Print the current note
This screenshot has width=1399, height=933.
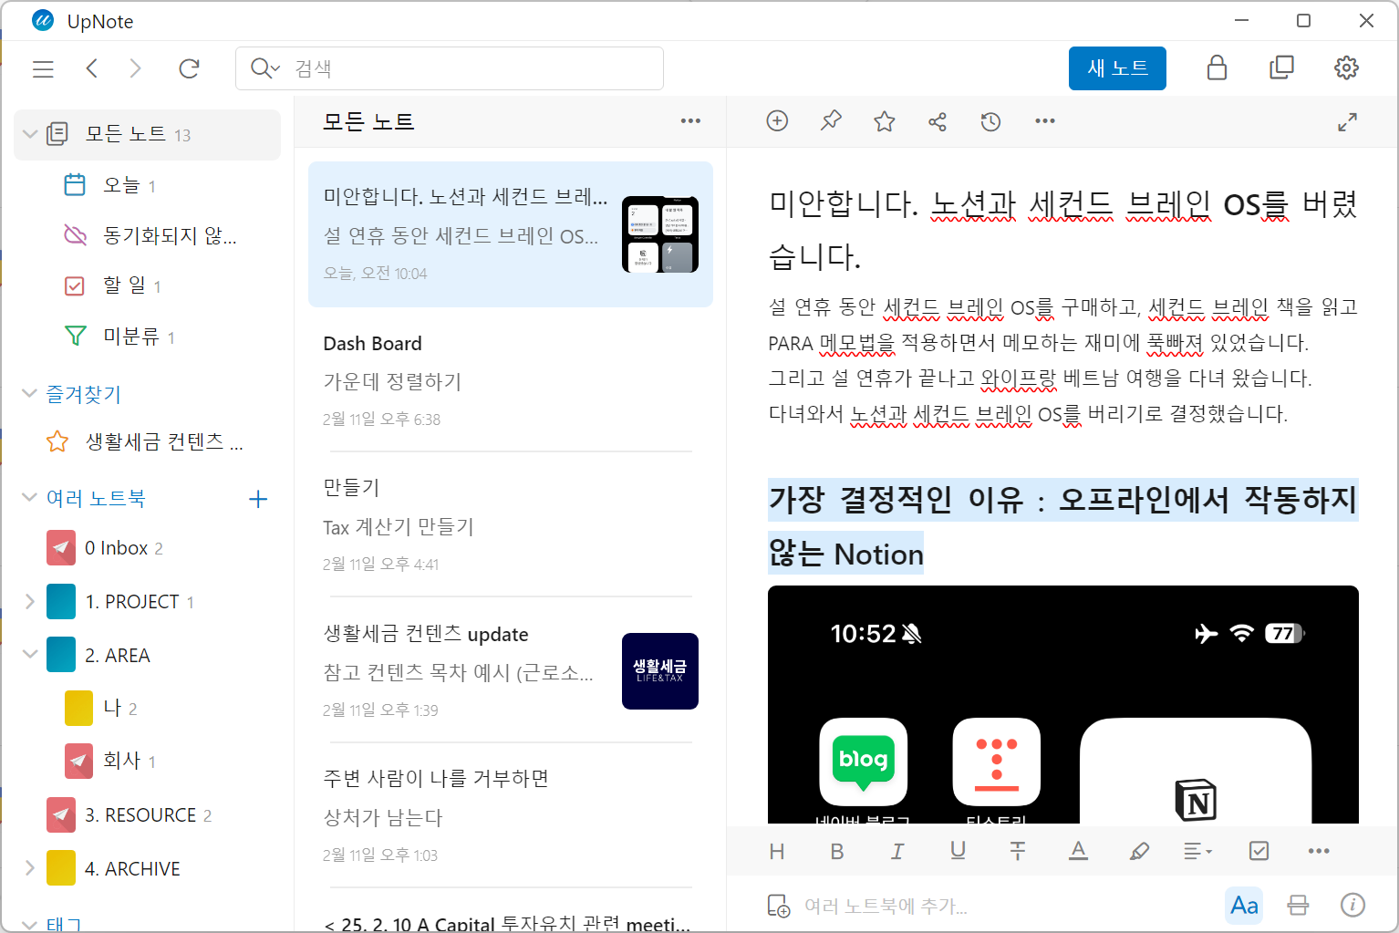pyautogui.click(x=1298, y=906)
